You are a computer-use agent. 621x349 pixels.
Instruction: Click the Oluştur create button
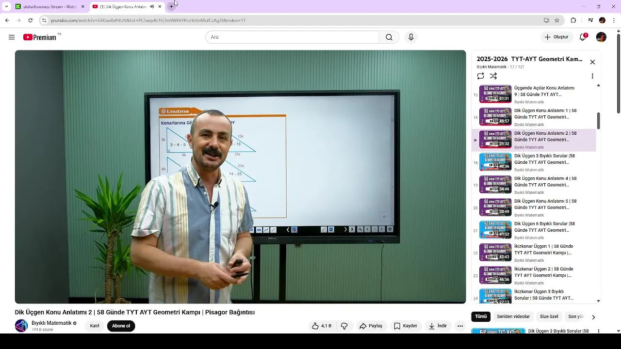point(556,37)
